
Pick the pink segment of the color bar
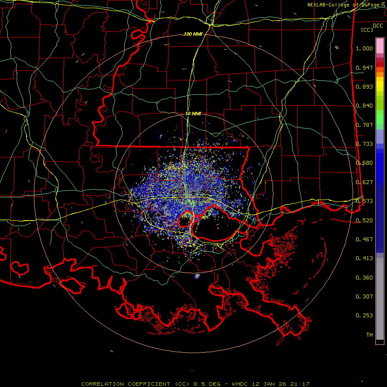(380, 46)
